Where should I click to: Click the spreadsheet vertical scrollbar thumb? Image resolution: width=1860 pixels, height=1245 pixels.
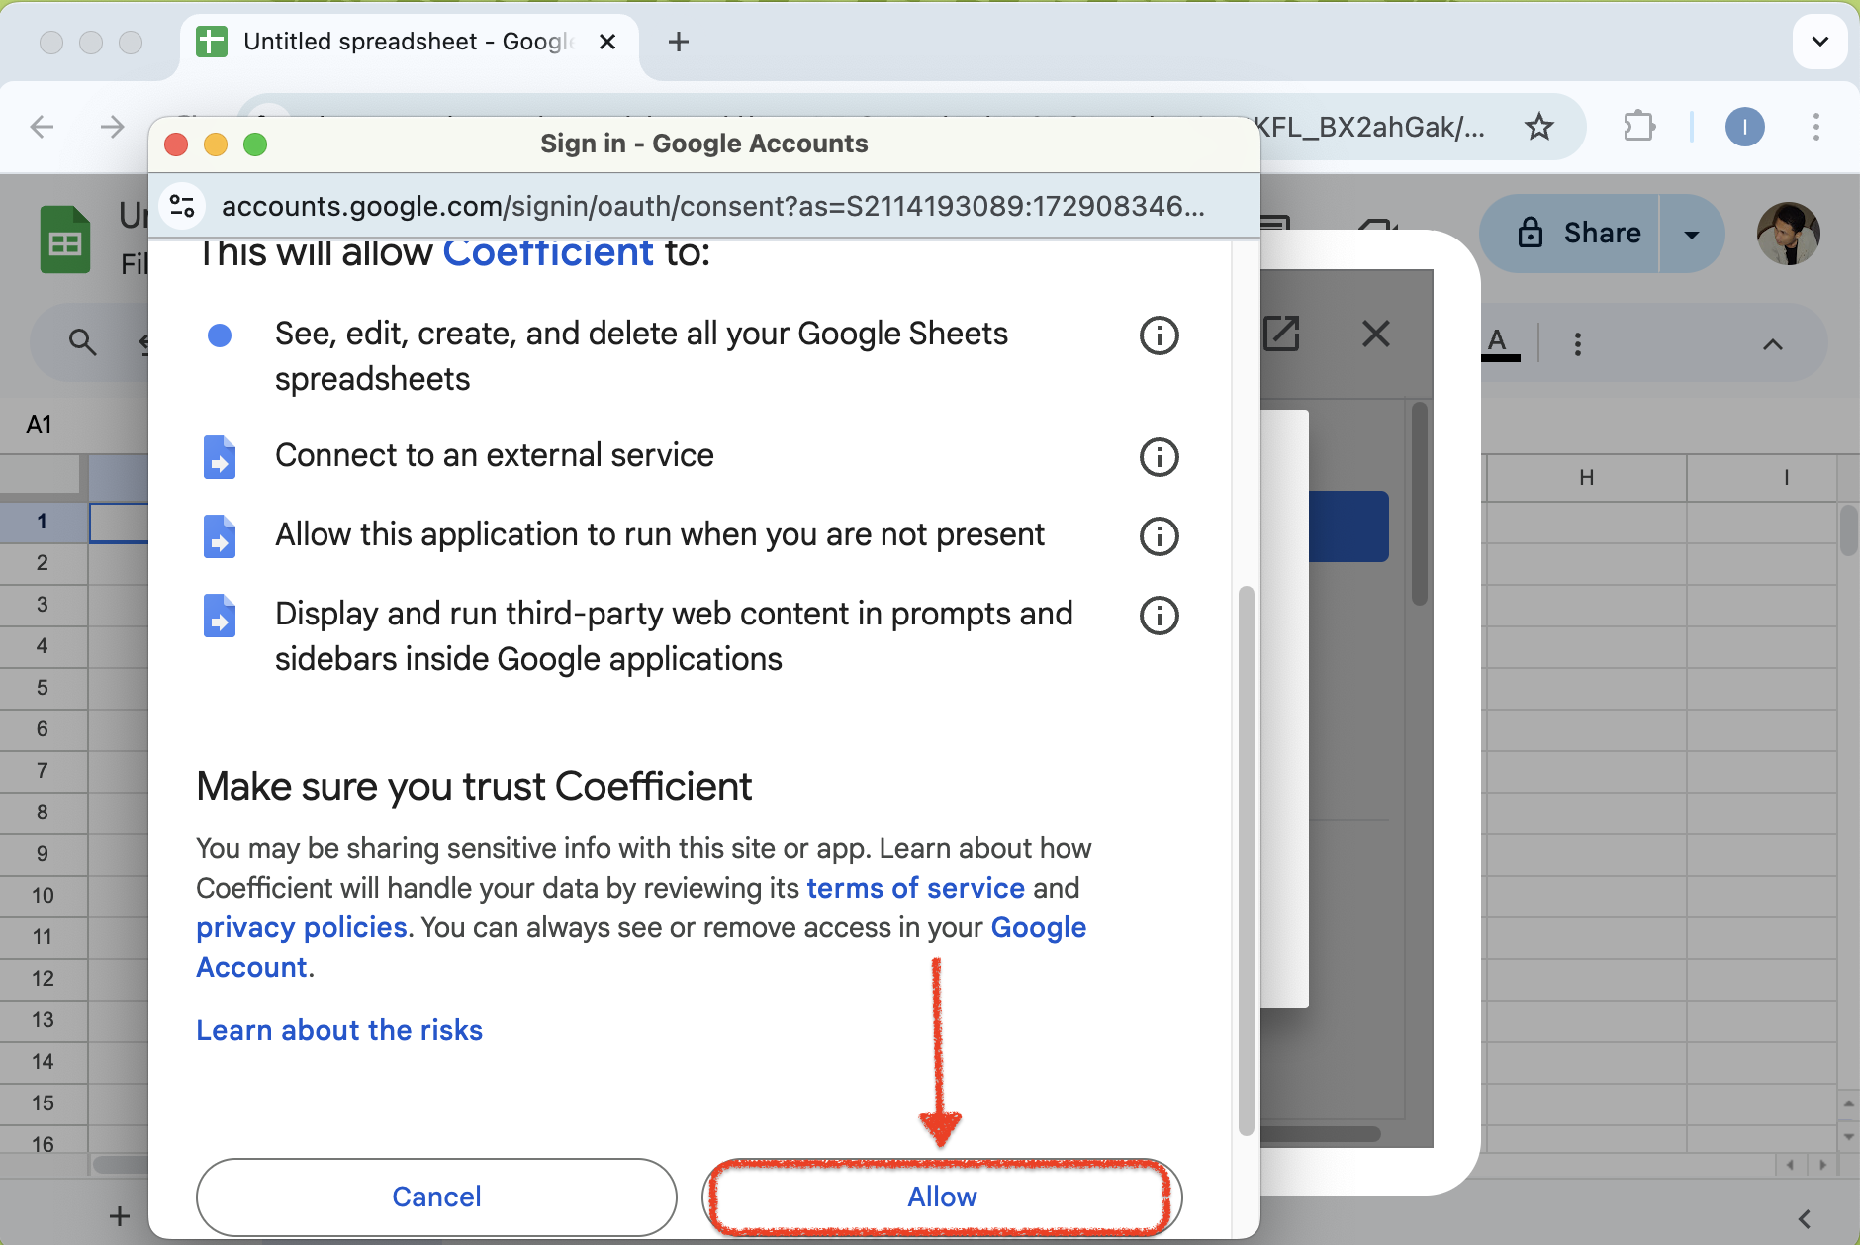[x=1848, y=530]
